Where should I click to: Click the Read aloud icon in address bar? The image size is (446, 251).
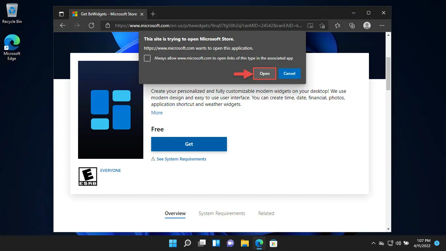[x=311, y=25]
